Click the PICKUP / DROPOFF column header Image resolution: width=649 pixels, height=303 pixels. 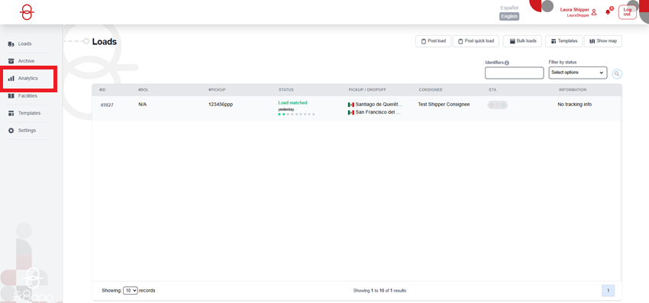click(x=366, y=90)
